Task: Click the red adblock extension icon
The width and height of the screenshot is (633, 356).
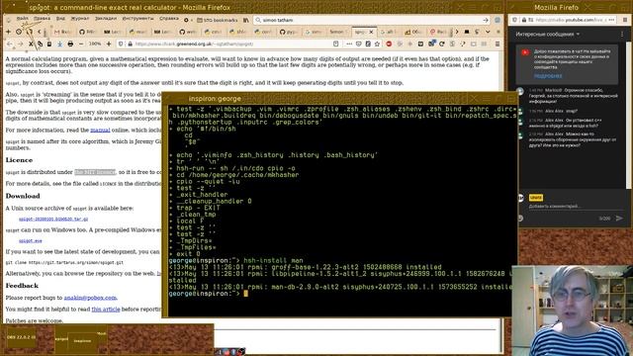Action: pos(389,44)
